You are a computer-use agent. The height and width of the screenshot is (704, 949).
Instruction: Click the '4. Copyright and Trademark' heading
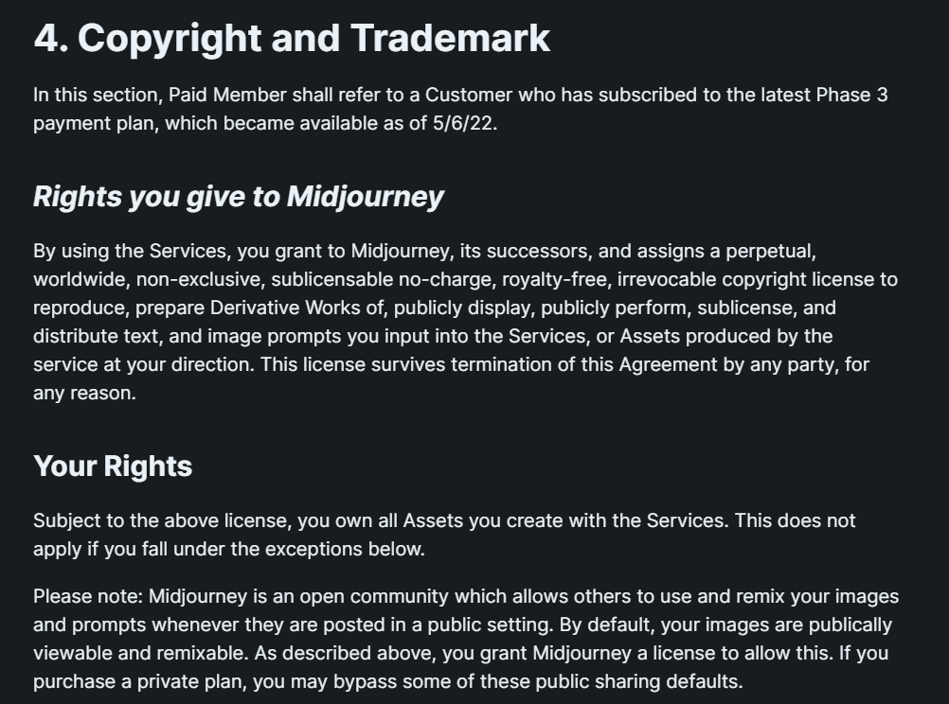tap(292, 39)
